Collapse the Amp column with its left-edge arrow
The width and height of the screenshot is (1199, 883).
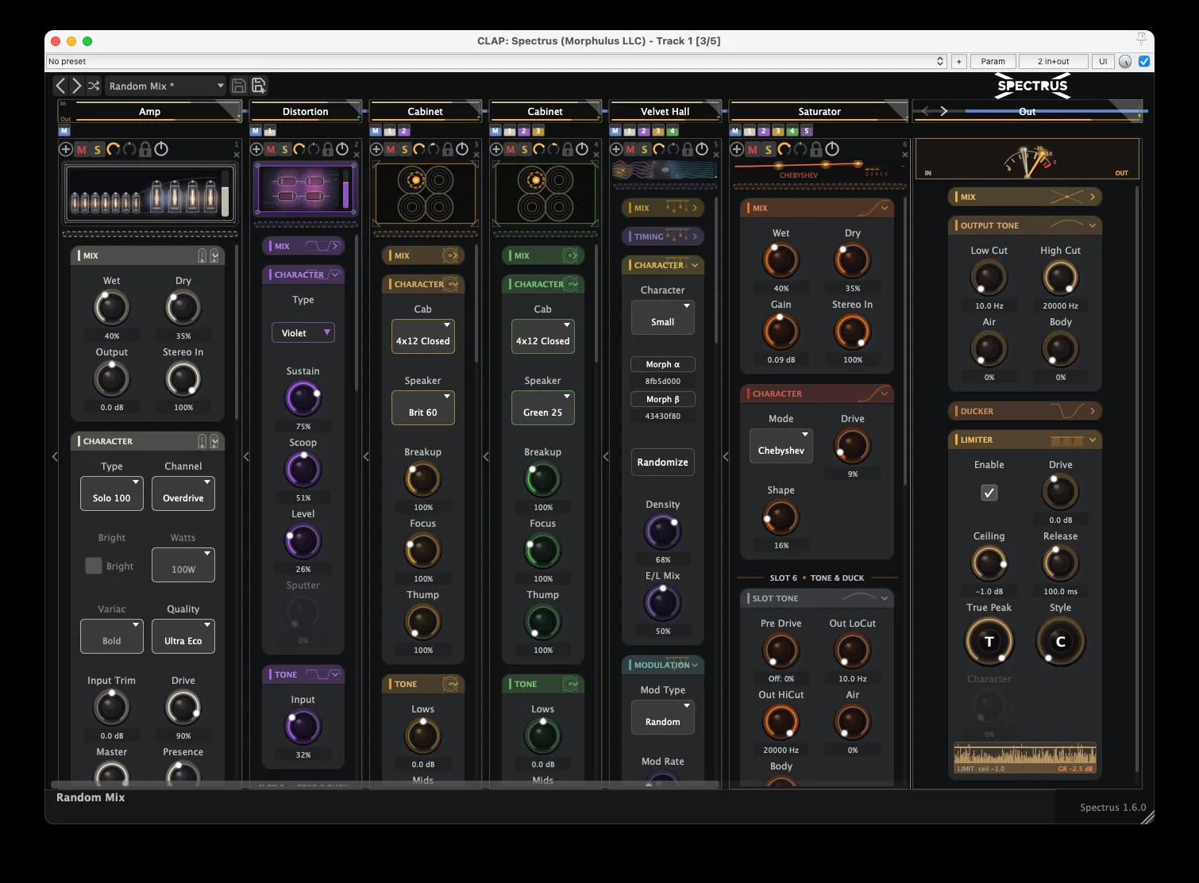(55, 456)
